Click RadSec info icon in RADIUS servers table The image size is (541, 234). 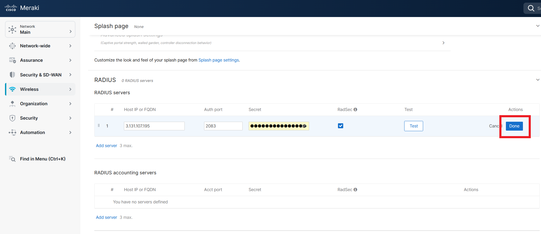point(355,109)
